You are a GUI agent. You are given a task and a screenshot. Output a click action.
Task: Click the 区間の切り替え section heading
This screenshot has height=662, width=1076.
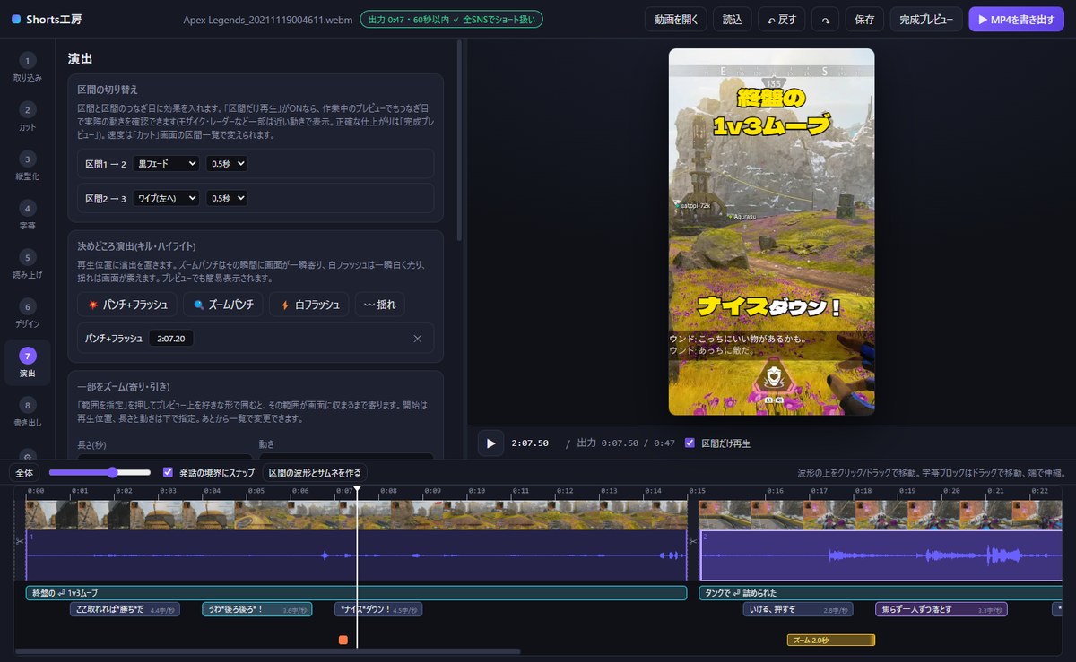tap(108, 90)
